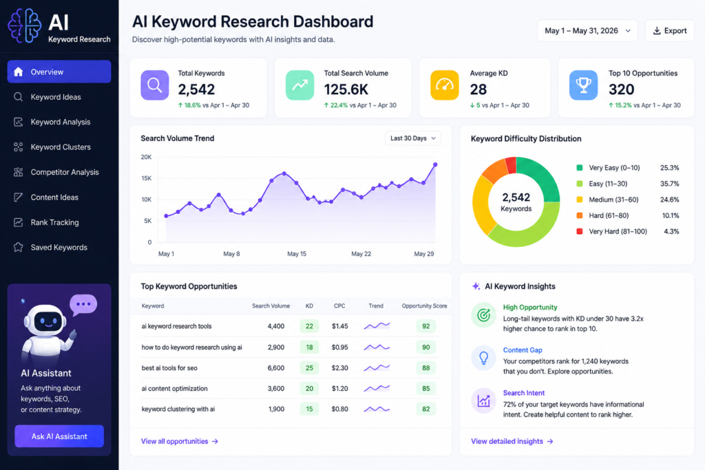The width and height of the screenshot is (705, 470).
Task: Click the search volume value 6,600
Action: coord(275,368)
